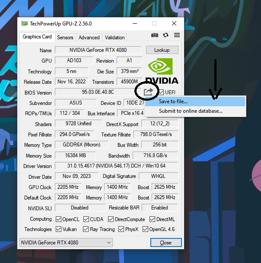Click the GPU Clock row 2205 MHz value
This screenshot has width=261, height=263.
click(x=68, y=187)
